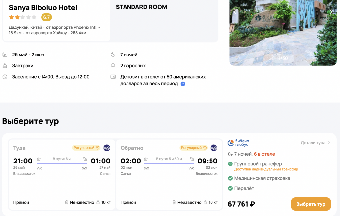Image resolution: width=340 pixels, height=216 pixels.
Task: Click the 1/30 photo counter
Action: click(x=283, y=58)
